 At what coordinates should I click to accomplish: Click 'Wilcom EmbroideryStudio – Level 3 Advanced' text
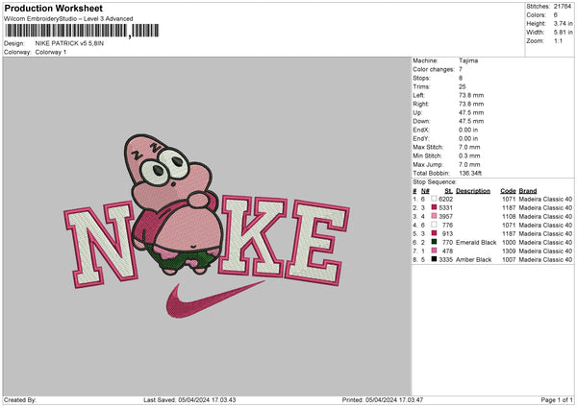[68, 19]
